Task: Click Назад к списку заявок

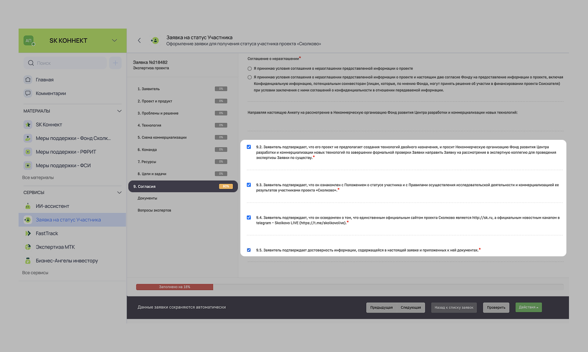Action: coord(454,307)
